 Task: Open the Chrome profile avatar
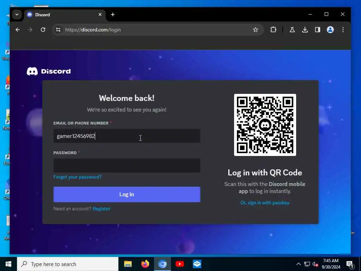330,30
